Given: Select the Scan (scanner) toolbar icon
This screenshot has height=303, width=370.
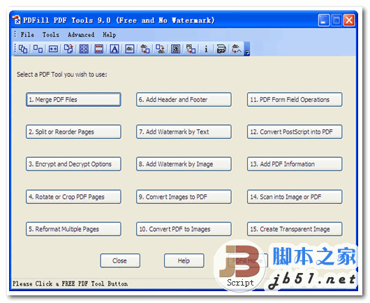Looking at the screenshot, I should pos(221,49).
